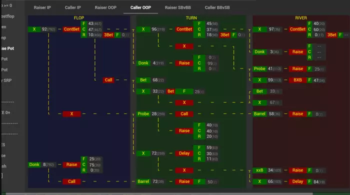Click the Turn Delay stat box

point(184,153)
